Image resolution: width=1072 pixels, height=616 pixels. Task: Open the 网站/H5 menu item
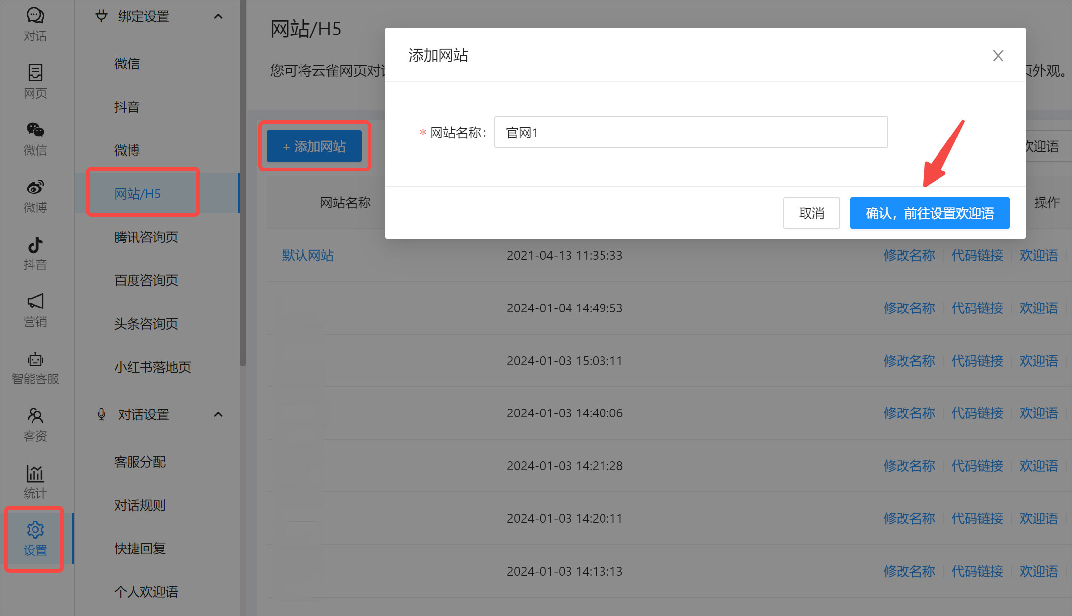(x=143, y=193)
